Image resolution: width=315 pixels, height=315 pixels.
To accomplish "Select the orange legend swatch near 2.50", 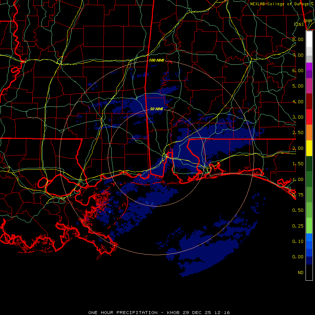I will click(x=309, y=133).
